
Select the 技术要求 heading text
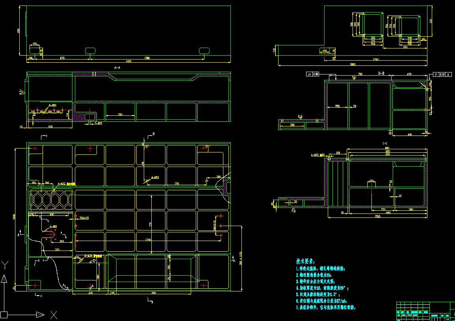point(306,261)
